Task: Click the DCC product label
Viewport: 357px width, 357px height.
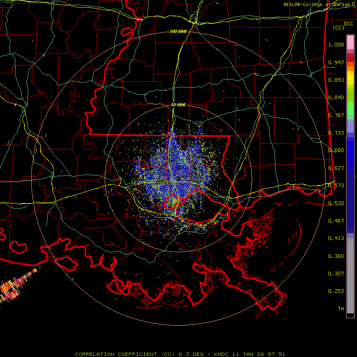Action: pos(348,24)
